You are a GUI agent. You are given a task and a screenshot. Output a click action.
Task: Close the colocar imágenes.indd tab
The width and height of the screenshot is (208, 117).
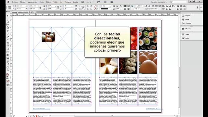35,12
